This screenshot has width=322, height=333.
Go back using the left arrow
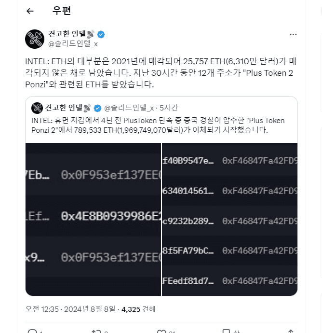(30, 11)
